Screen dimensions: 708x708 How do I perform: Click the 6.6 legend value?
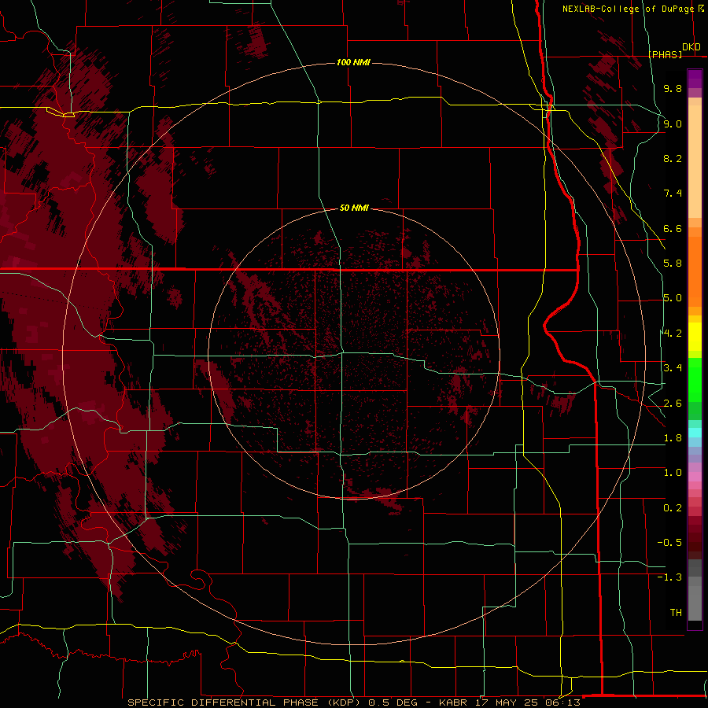tap(673, 228)
